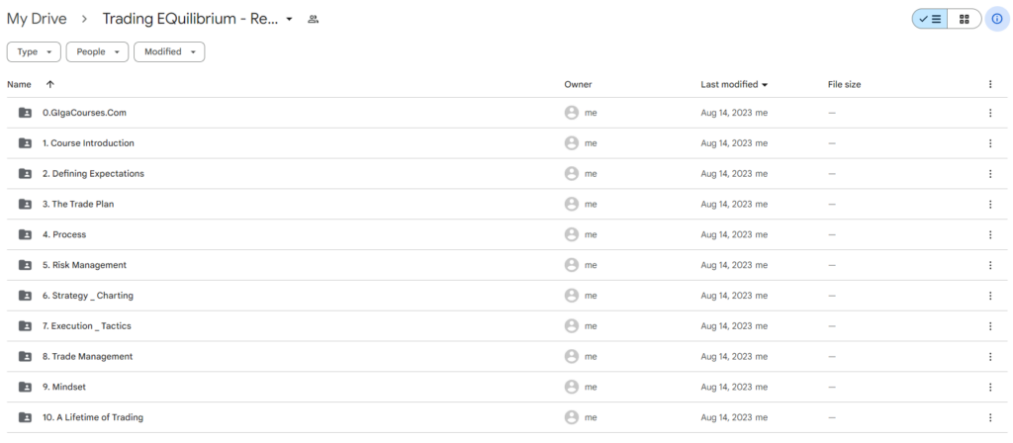Expand the Trading EQuilibrium folder title dropdown
Viewport: 1013px width, 443px height.
click(x=289, y=19)
